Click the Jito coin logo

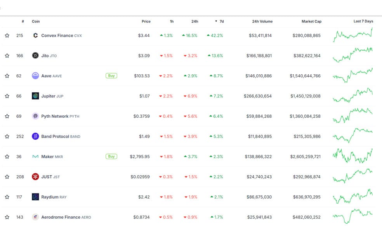pos(35,56)
